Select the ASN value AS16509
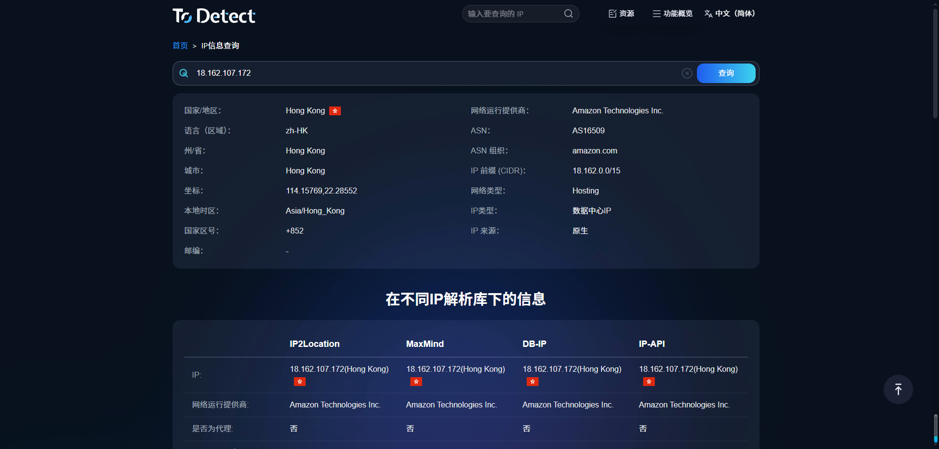 [x=588, y=130]
